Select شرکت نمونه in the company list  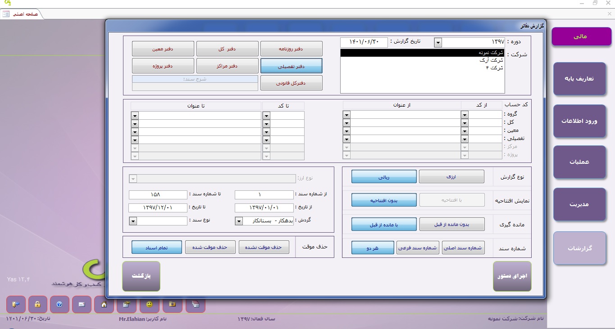pos(423,53)
